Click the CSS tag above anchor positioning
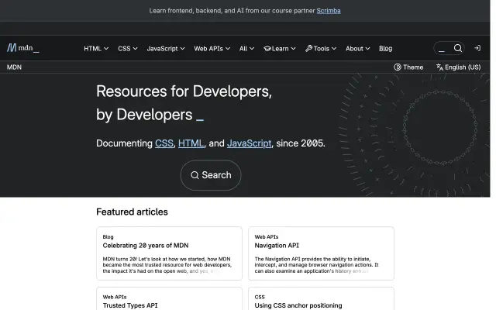The width and height of the screenshot is (496, 310). 260,297
